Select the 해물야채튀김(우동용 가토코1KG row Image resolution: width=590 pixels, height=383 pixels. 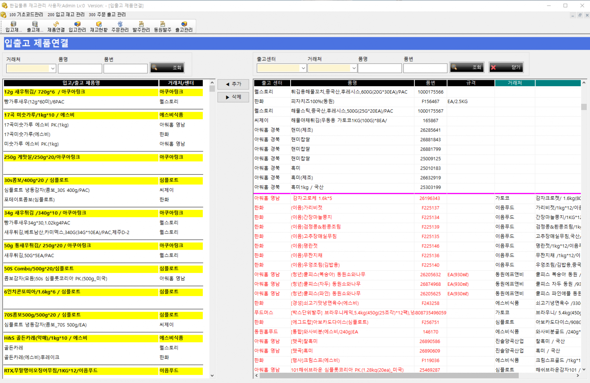click(x=417, y=120)
